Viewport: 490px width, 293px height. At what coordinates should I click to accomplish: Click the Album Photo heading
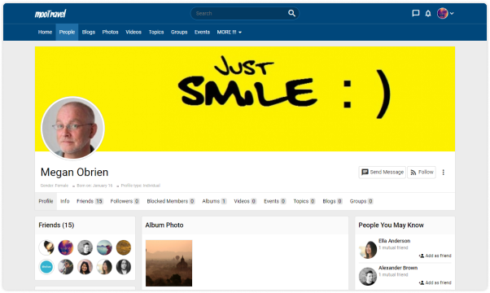(x=164, y=225)
